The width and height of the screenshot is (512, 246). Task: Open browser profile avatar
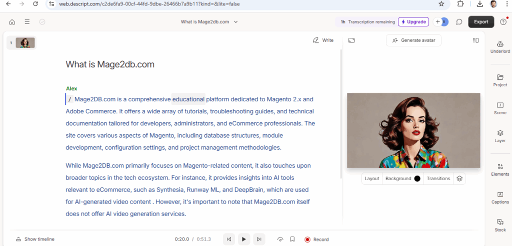click(493, 4)
